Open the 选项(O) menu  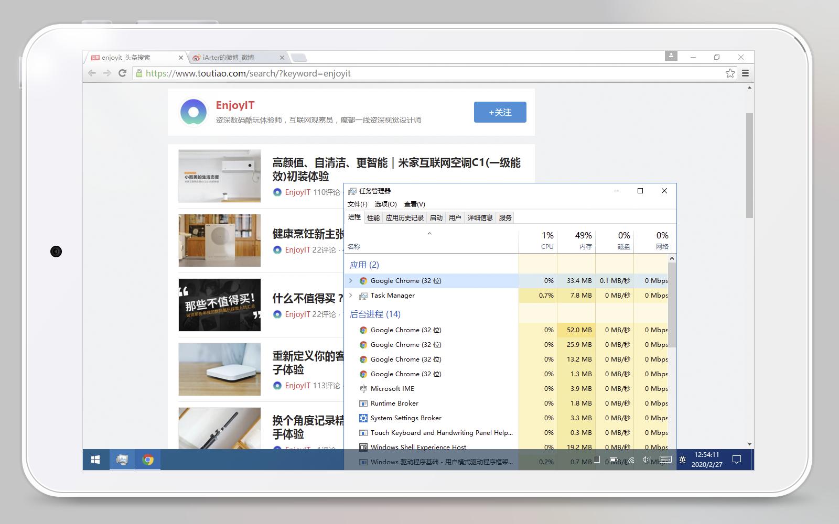click(x=385, y=204)
